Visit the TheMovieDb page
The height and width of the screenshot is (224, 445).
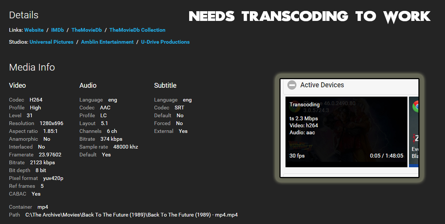(x=87, y=30)
